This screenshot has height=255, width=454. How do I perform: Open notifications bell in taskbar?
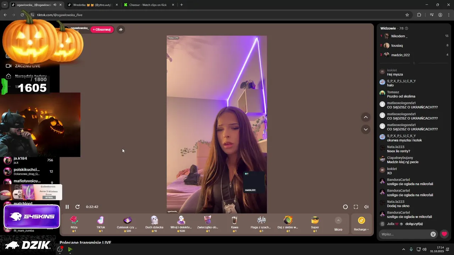point(448,249)
